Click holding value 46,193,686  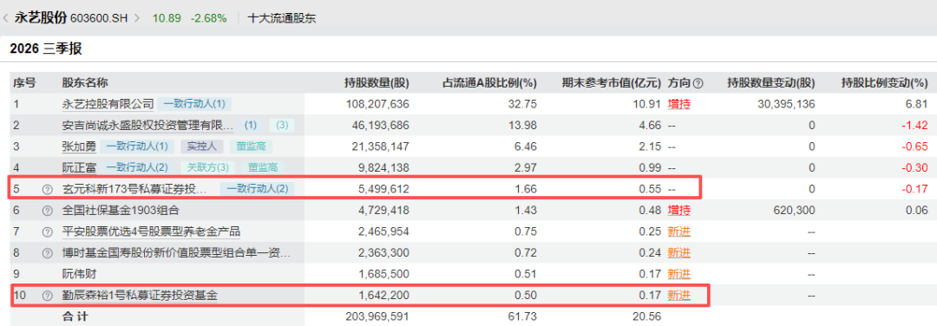point(381,126)
